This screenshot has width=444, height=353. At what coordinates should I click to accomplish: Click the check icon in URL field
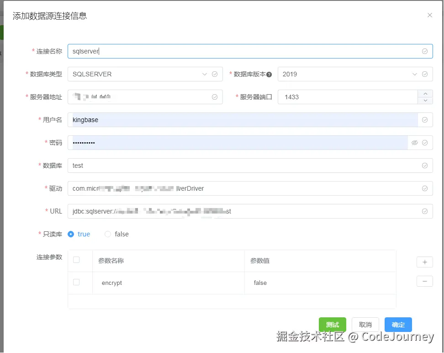425,211
